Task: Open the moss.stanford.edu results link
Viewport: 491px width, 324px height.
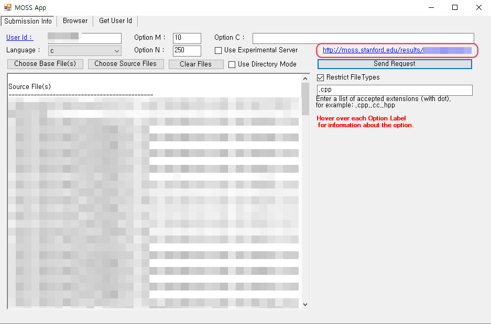Action: point(397,50)
